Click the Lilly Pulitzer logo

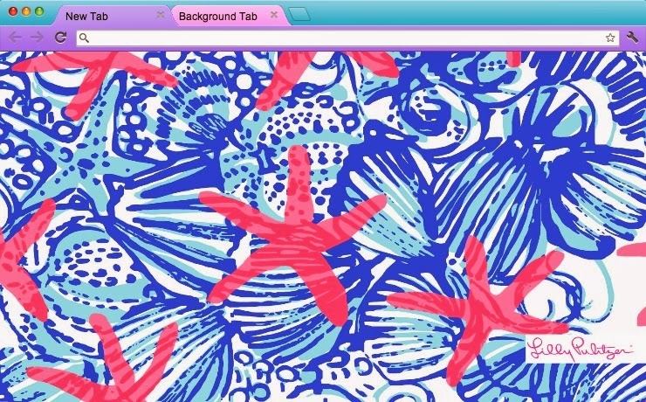[x=581, y=349]
